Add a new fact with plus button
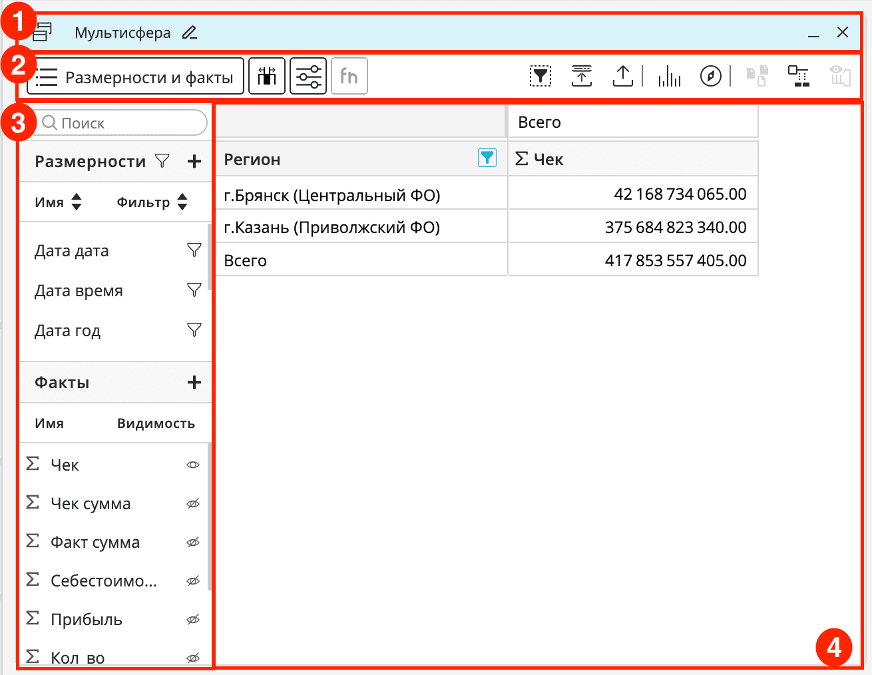872x675 pixels. (194, 383)
